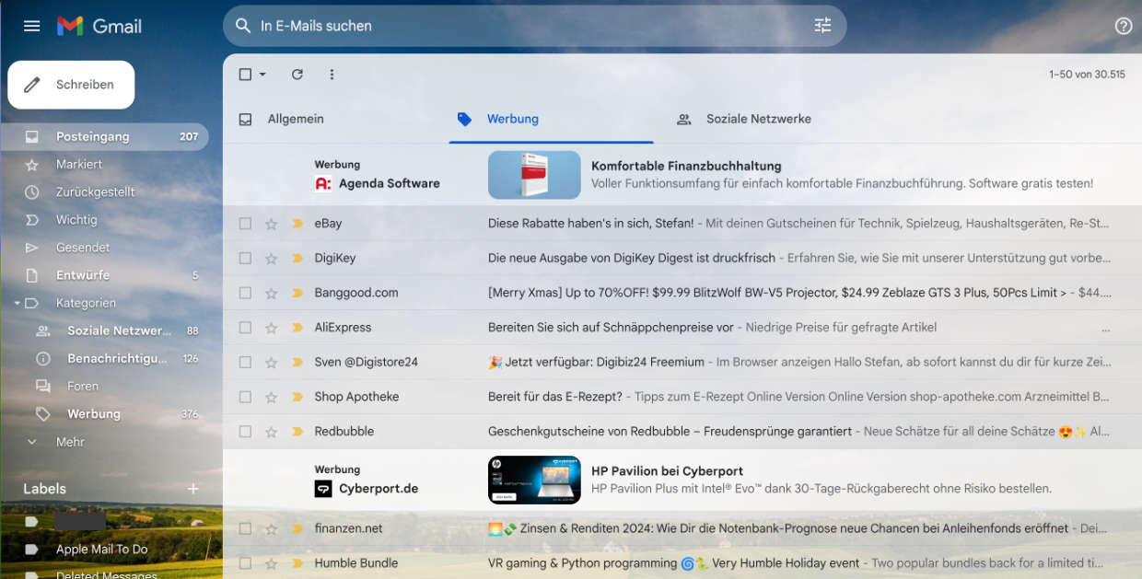Click the Apple Mail To Do label icon
The image size is (1142, 579).
pos(32,550)
